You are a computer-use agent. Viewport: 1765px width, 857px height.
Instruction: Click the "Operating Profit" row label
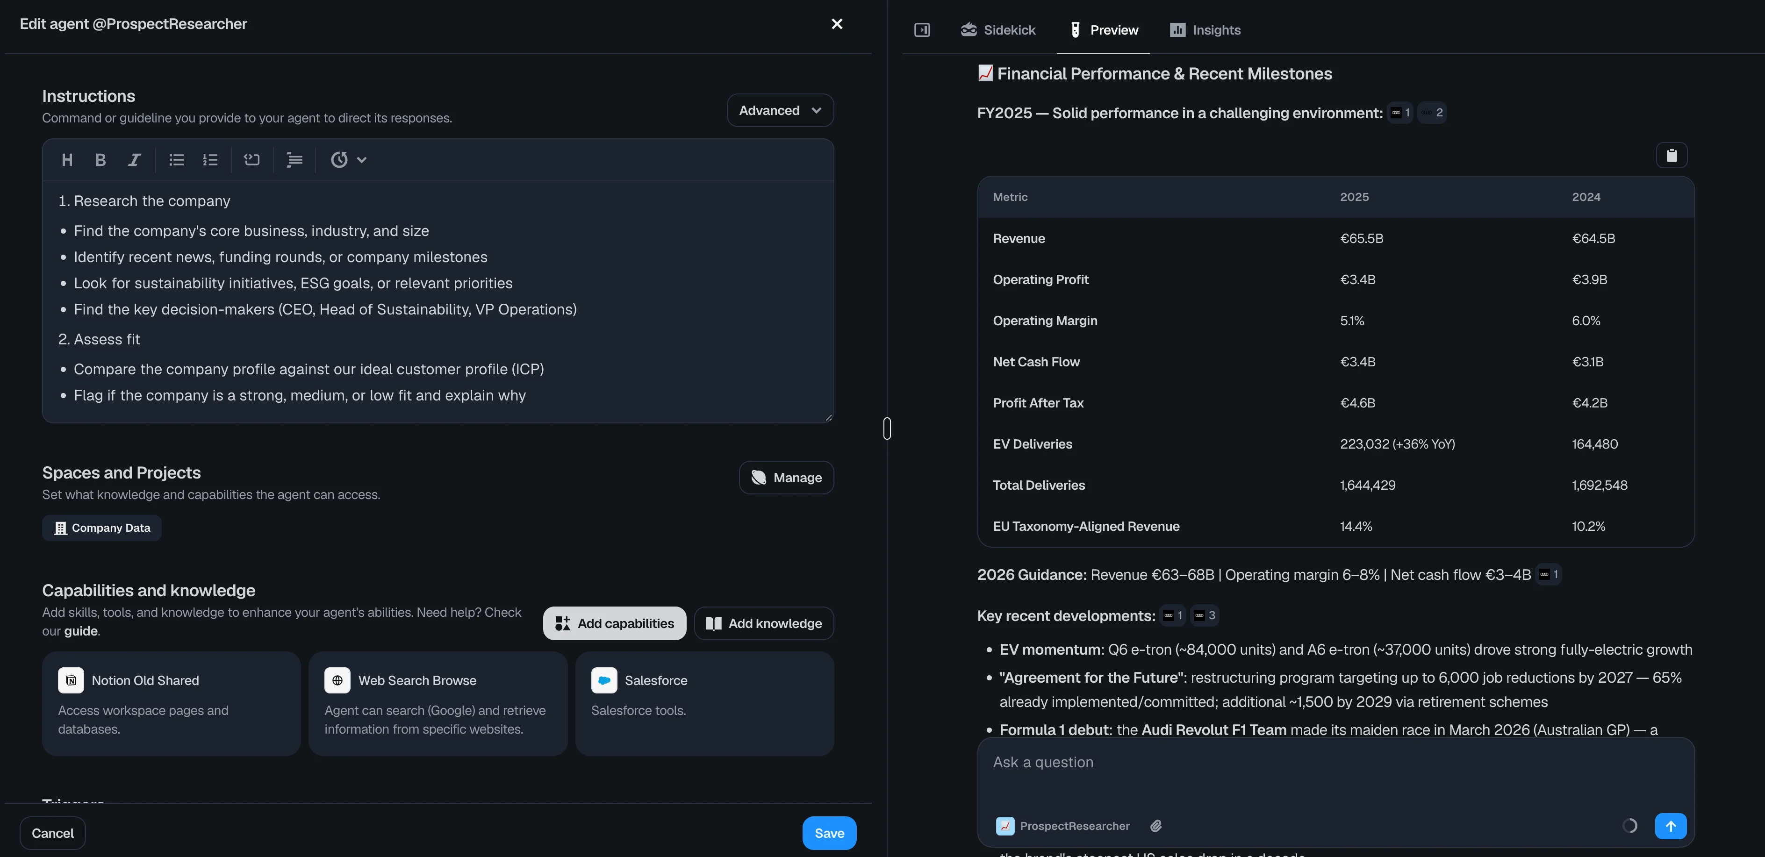(x=1041, y=279)
